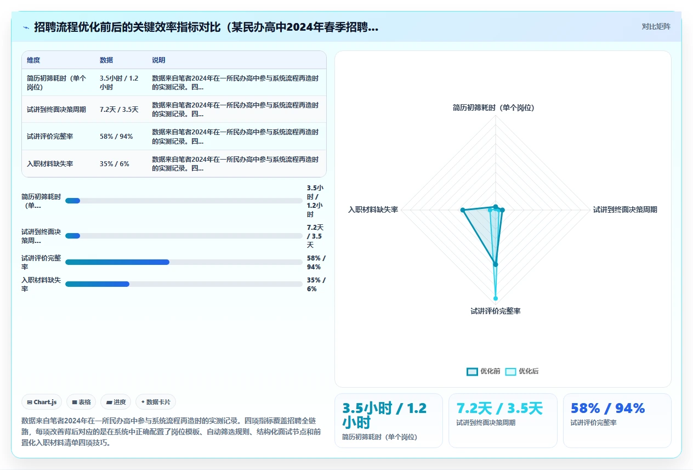Click the lightning icon beside the page title
This screenshot has width=693, height=470.
point(26,27)
